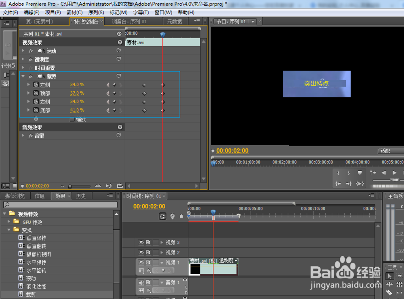Toggle 视频 1 track visibility eye

click(x=141, y=262)
